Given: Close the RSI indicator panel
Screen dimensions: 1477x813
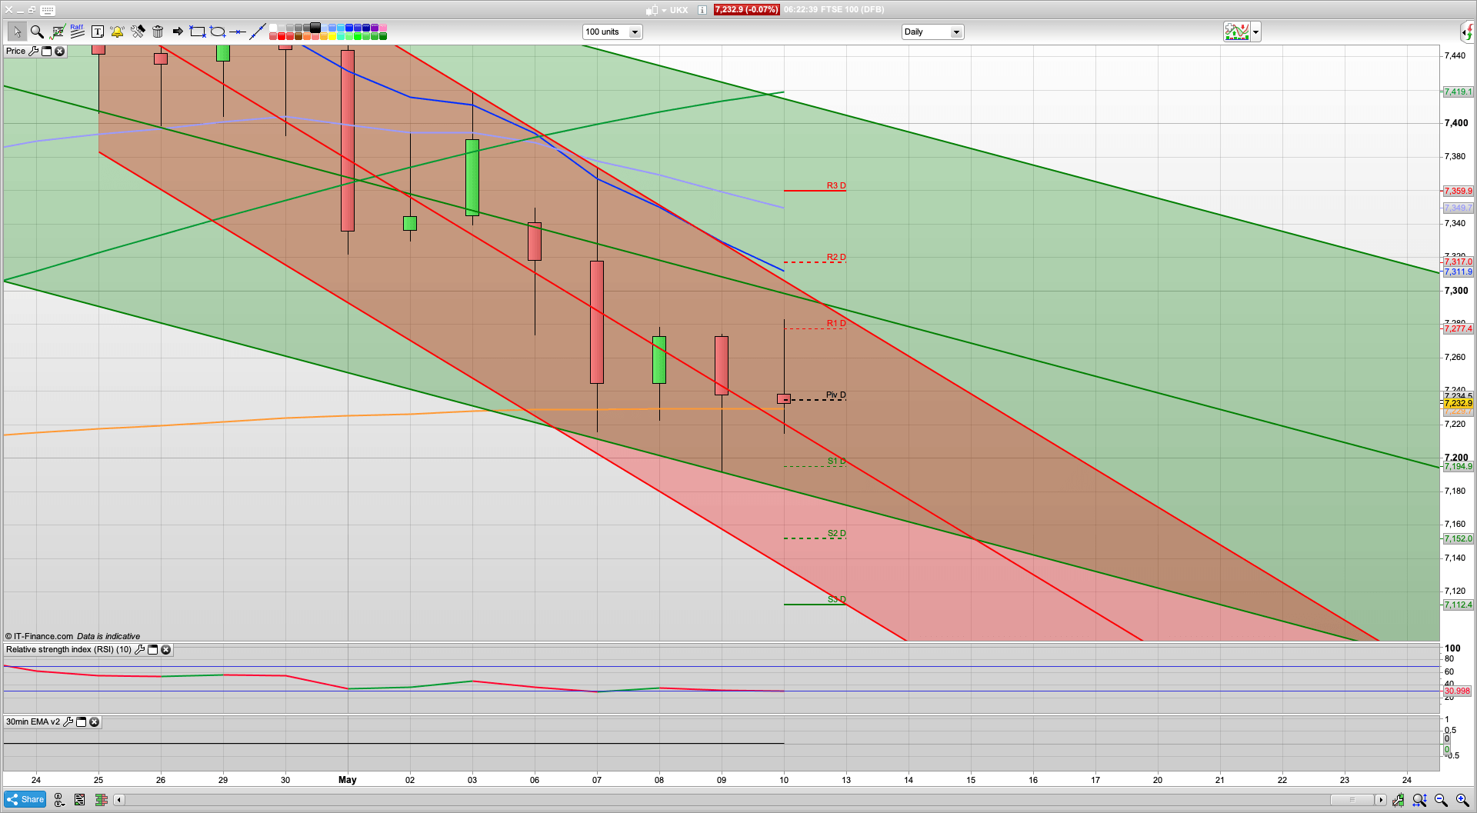Looking at the screenshot, I should point(165,650).
